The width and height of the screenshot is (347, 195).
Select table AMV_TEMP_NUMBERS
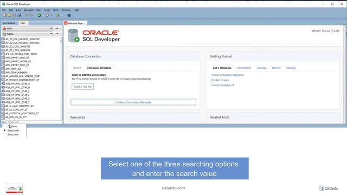click(16, 73)
